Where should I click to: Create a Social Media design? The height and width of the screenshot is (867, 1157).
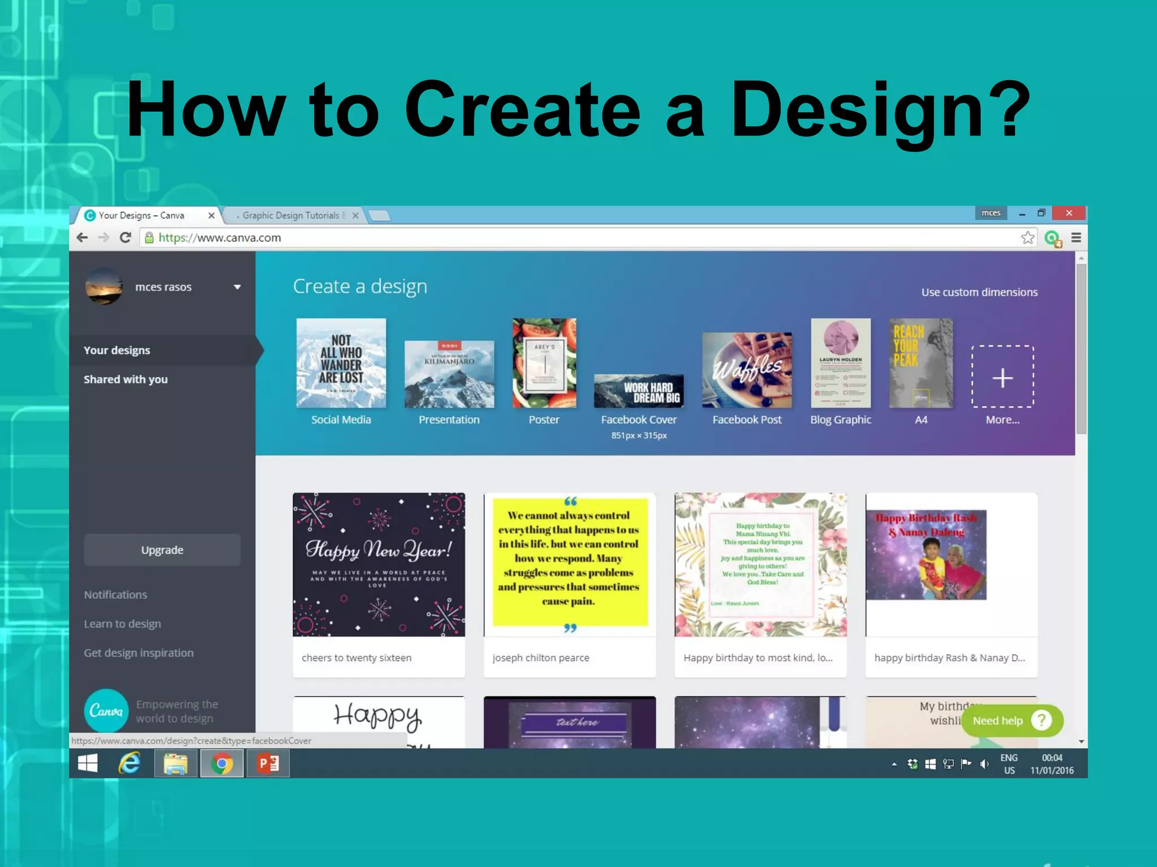pos(341,363)
